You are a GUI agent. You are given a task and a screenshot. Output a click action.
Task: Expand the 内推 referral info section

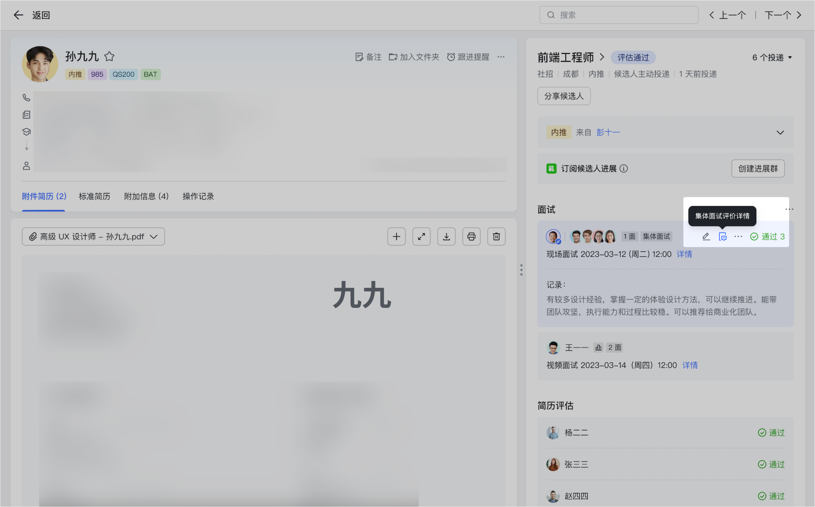pyautogui.click(x=780, y=133)
